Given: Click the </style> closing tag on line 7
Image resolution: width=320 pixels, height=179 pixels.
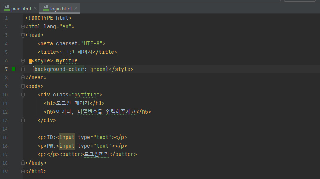Looking at the screenshot, I should click(121, 69).
